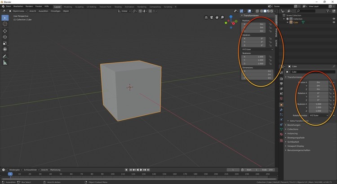Toggle visibility eye of Collection
This screenshot has width=337, height=184.
pos(334,19)
